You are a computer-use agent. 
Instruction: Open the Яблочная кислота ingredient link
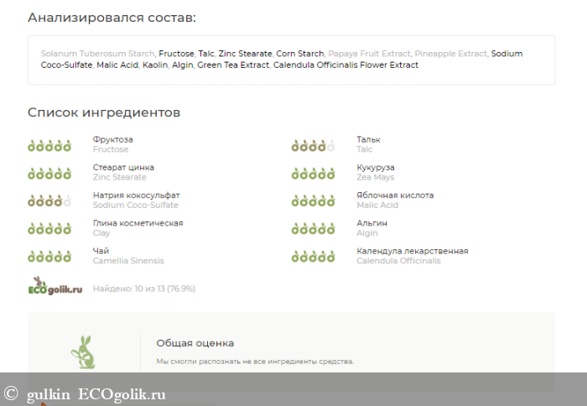(395, 195)
